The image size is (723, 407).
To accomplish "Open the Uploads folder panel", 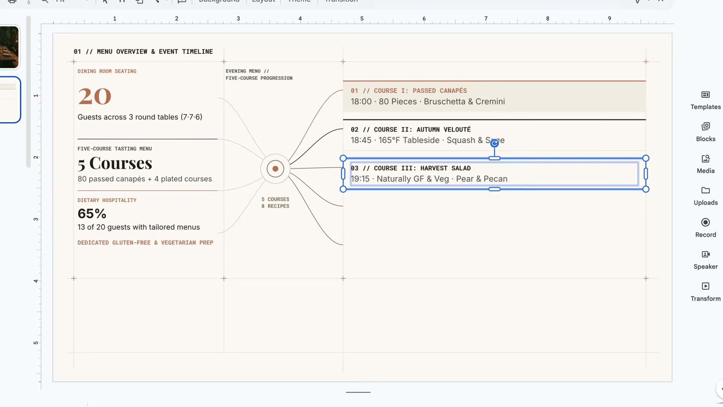I will tap(705, 196).
